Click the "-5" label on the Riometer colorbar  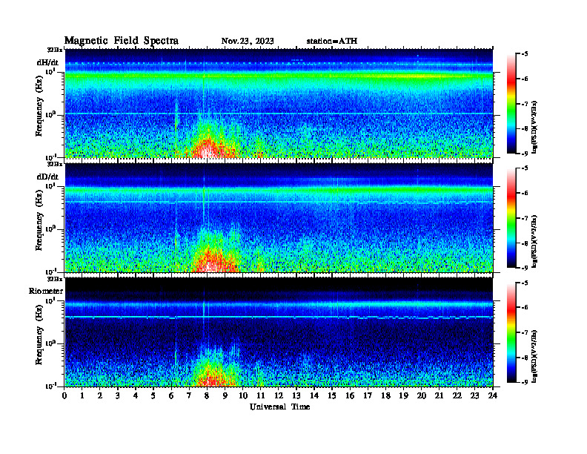pyautogui.click(x=525, y=283)
